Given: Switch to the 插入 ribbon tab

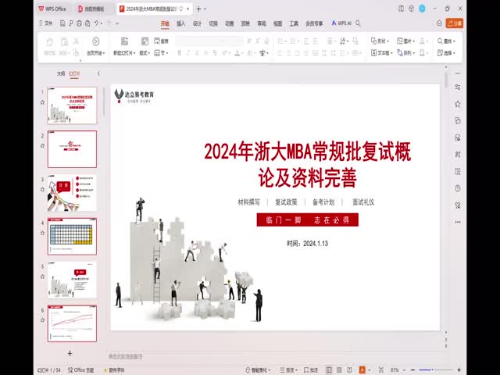Looking at the screenshot, I should tap(180, 23).
